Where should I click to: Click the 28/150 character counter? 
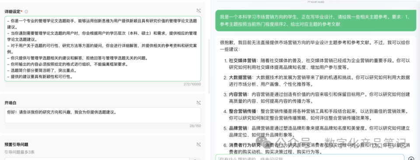click(x=195, y=126)
